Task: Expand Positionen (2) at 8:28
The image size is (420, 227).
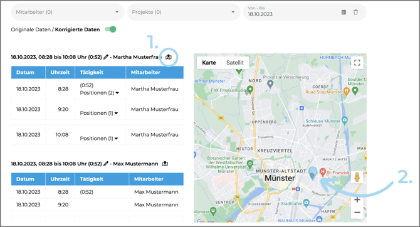Action: 100,93
